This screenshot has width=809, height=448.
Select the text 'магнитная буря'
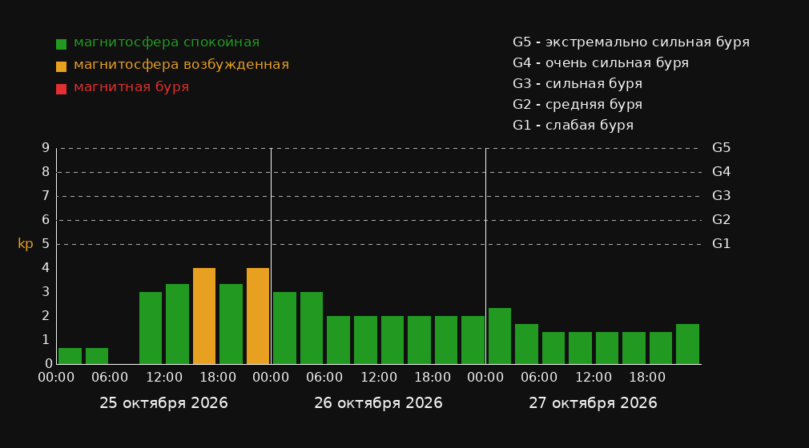tap(131, 87)
